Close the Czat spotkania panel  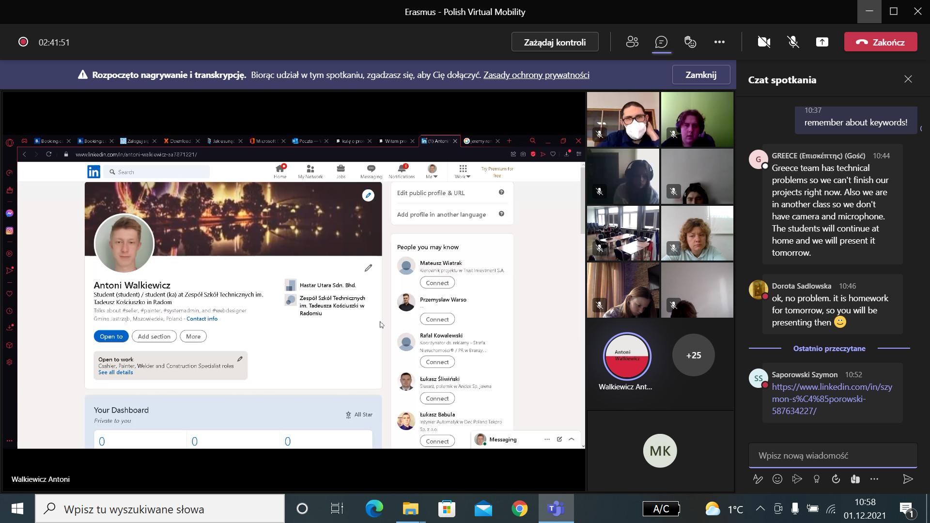pos(908,79)
